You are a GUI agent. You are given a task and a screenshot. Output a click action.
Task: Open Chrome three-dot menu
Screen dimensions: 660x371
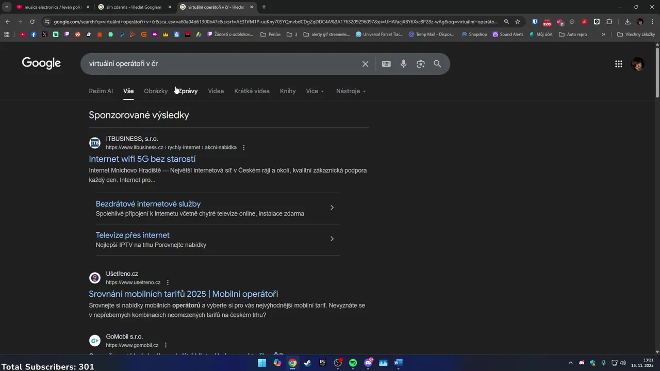pos(652,22)
